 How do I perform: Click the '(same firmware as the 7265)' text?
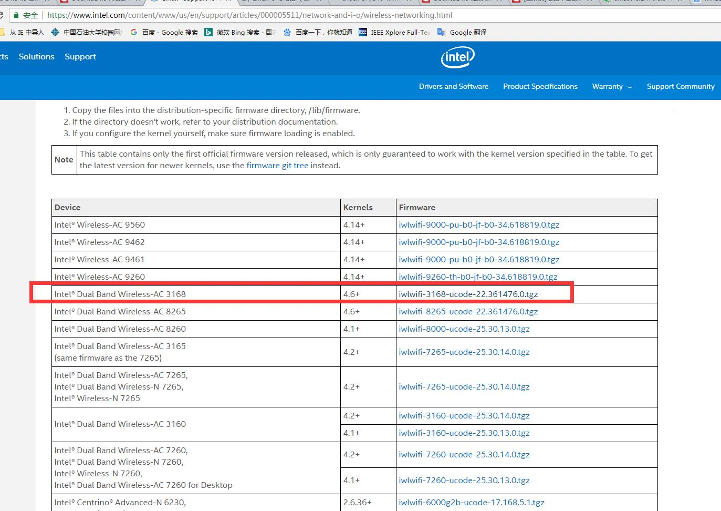108,357
